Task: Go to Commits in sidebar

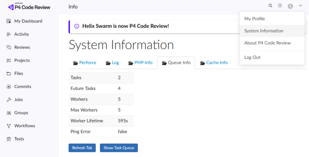Action: (x=23, y=86)
